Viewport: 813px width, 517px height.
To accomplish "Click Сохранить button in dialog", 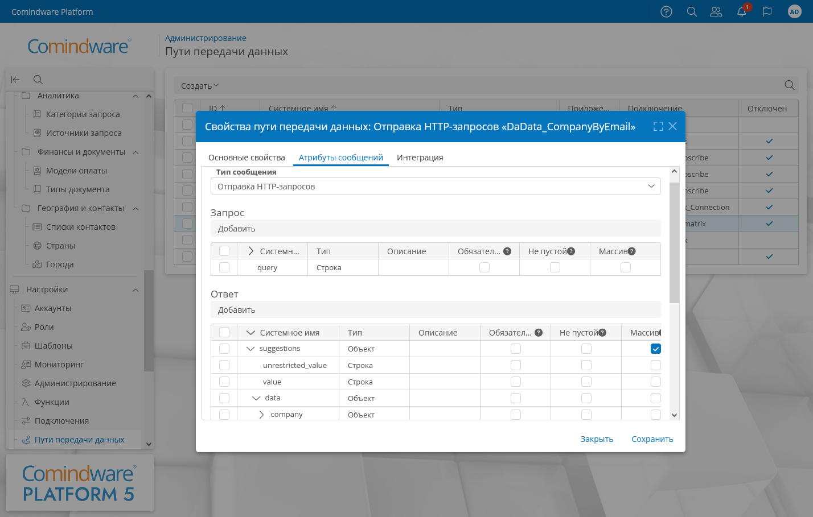I will (652, 439).
